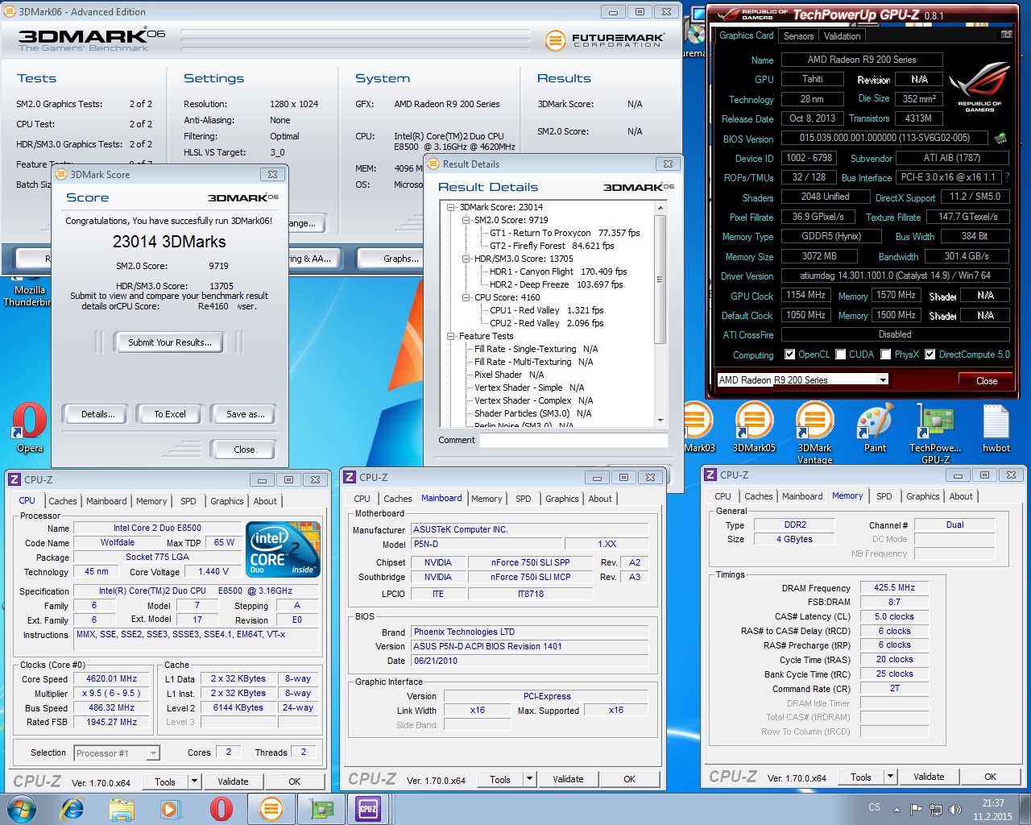Click Details button in 3DMark Score dialog
The image size is (1031, 825).
click(x=98, y=414)
